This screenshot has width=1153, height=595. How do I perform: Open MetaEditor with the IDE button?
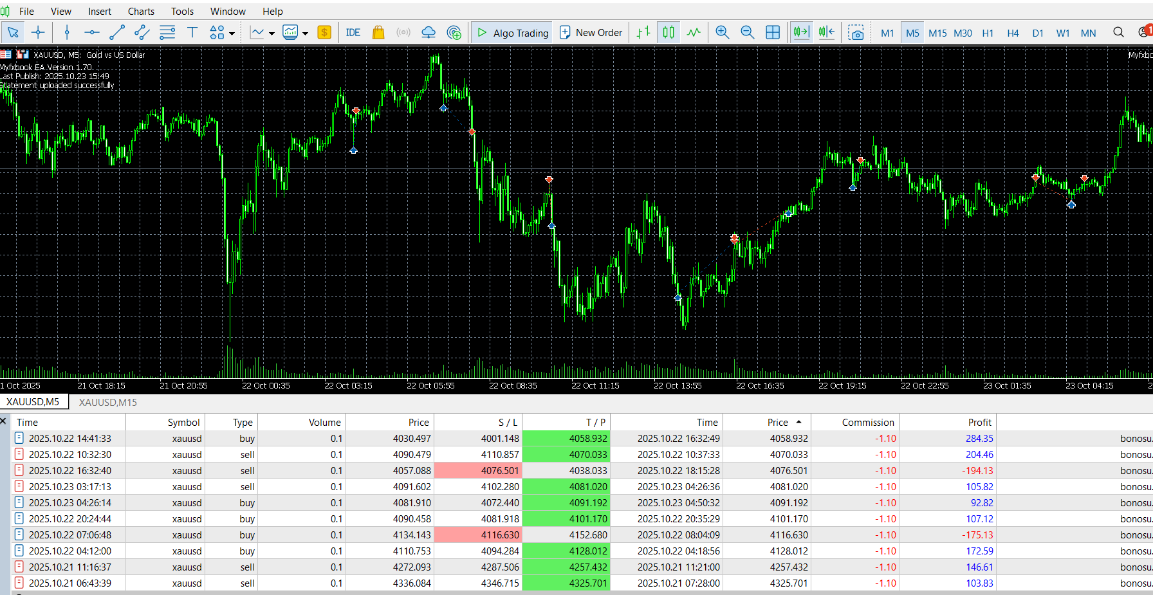(353, 33)
